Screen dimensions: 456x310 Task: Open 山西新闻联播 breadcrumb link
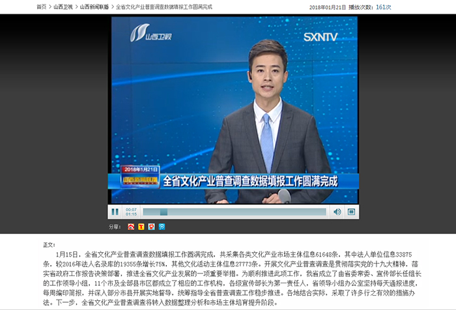[95, 7]
